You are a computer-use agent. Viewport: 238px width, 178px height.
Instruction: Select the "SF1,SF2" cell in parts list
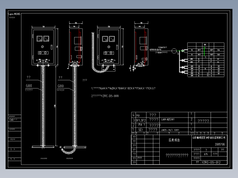pos(141,120)
